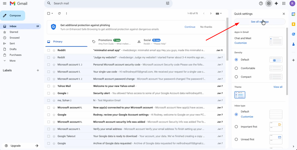
Task: Switch to the Promotions tab
Action: tap(105, 41)
